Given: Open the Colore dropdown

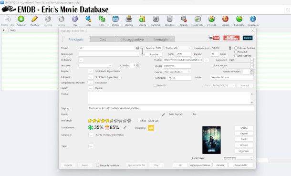Looking at the screenshot, I should [x=177, y=72].
